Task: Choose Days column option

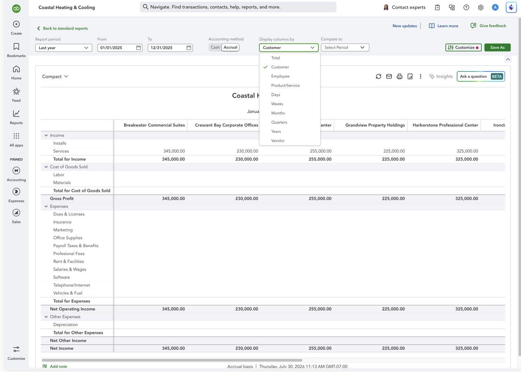Action: (290, 94)
